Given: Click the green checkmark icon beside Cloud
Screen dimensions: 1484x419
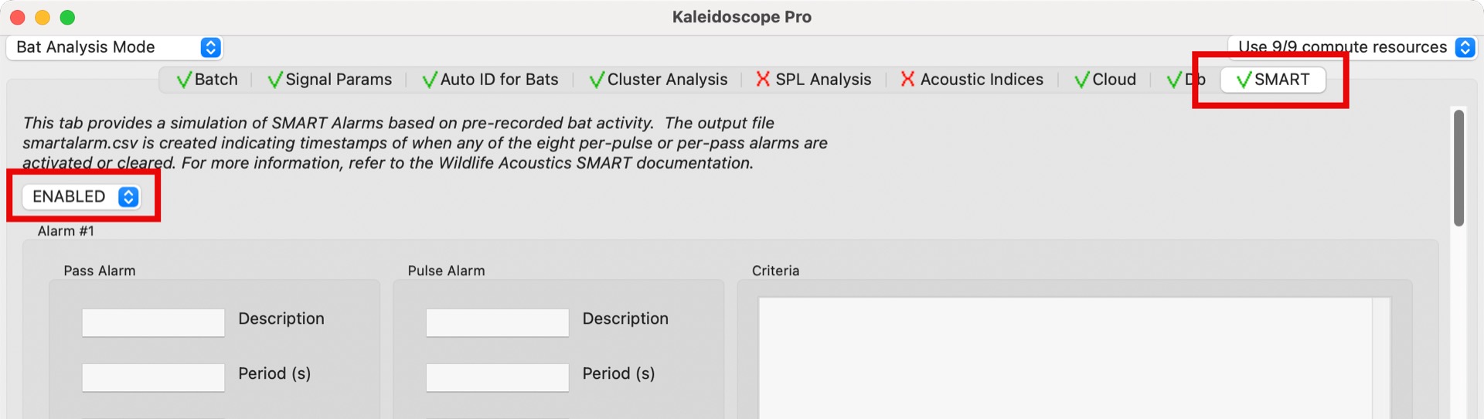Looking at the screenshot, I should pyautogui.click(x=1082, y=80).
